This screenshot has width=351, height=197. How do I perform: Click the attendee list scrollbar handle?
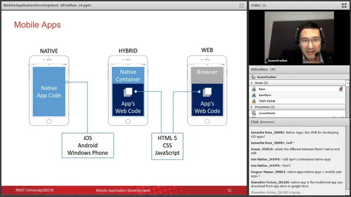[347, 83]
